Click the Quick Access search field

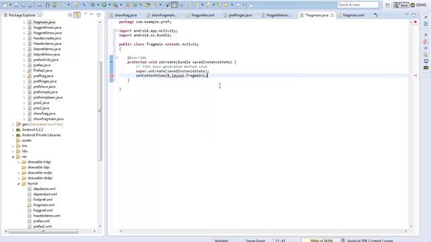(358, 5)
